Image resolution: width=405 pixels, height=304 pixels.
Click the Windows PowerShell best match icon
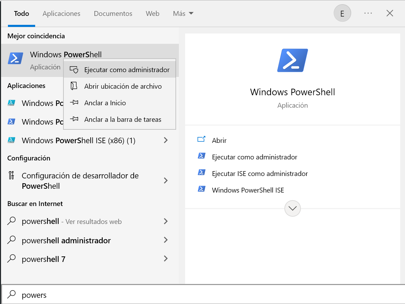[16, 58]
